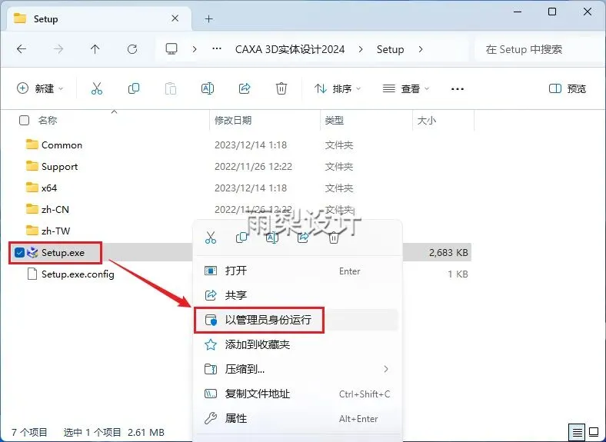Click the Paste icon in the toolbar
The height and width of the screenshot is (442, 606).
coord(171,88)
